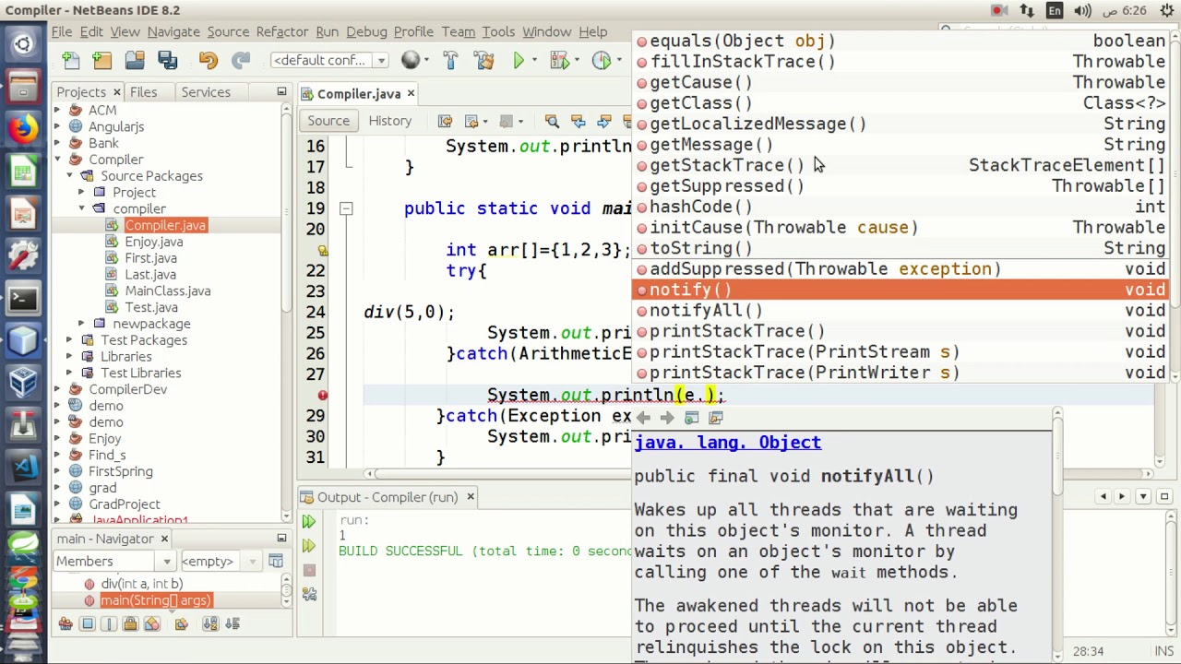Click the Open Project toolbar icon
Viewport: 1181px width, 664px height.
[135, 61]
